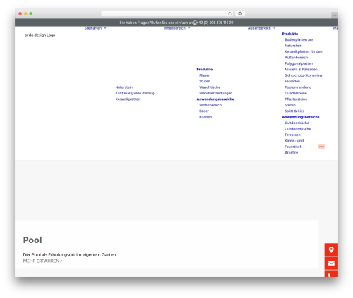The width and height of the screenshot is (353, 298).
Task: Expand the Steinarten dropdown menu
Action: coord(95,28)
